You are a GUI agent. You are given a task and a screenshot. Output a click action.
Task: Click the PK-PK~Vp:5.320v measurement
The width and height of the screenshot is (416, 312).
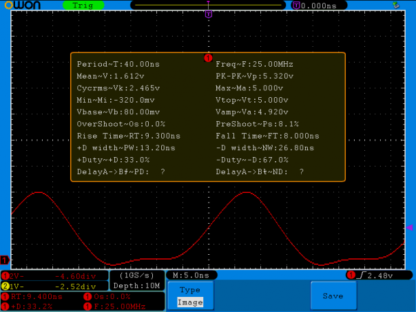point(255,76)
